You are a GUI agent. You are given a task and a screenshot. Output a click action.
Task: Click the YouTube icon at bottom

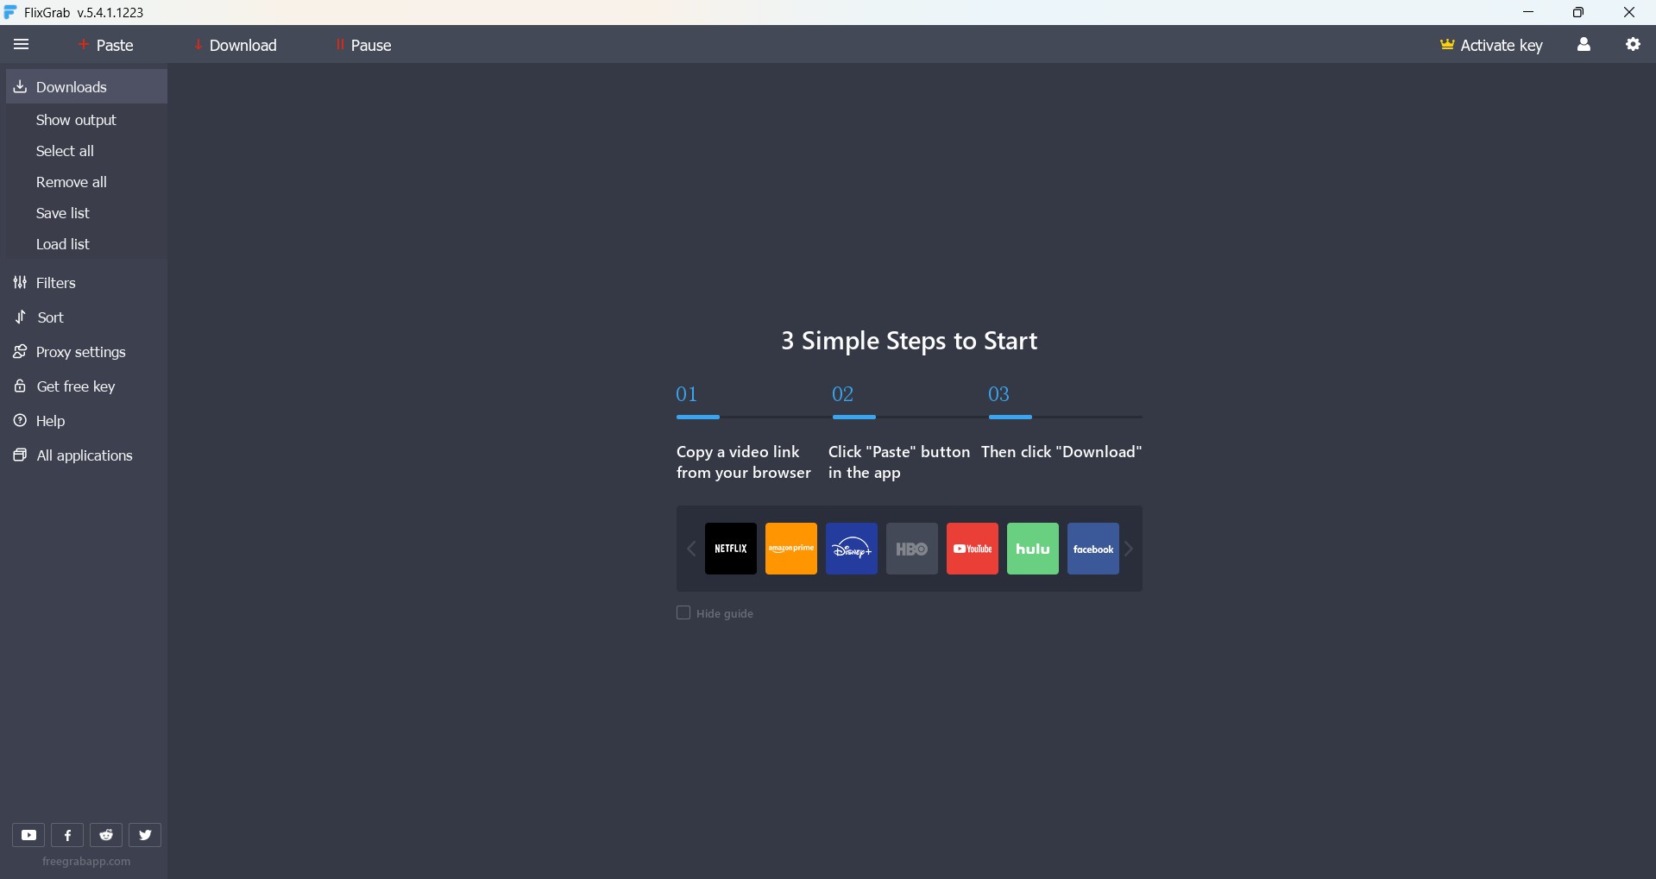click(28, 834)
